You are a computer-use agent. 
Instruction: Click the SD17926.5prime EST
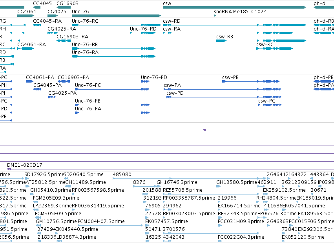pos(27,178)
